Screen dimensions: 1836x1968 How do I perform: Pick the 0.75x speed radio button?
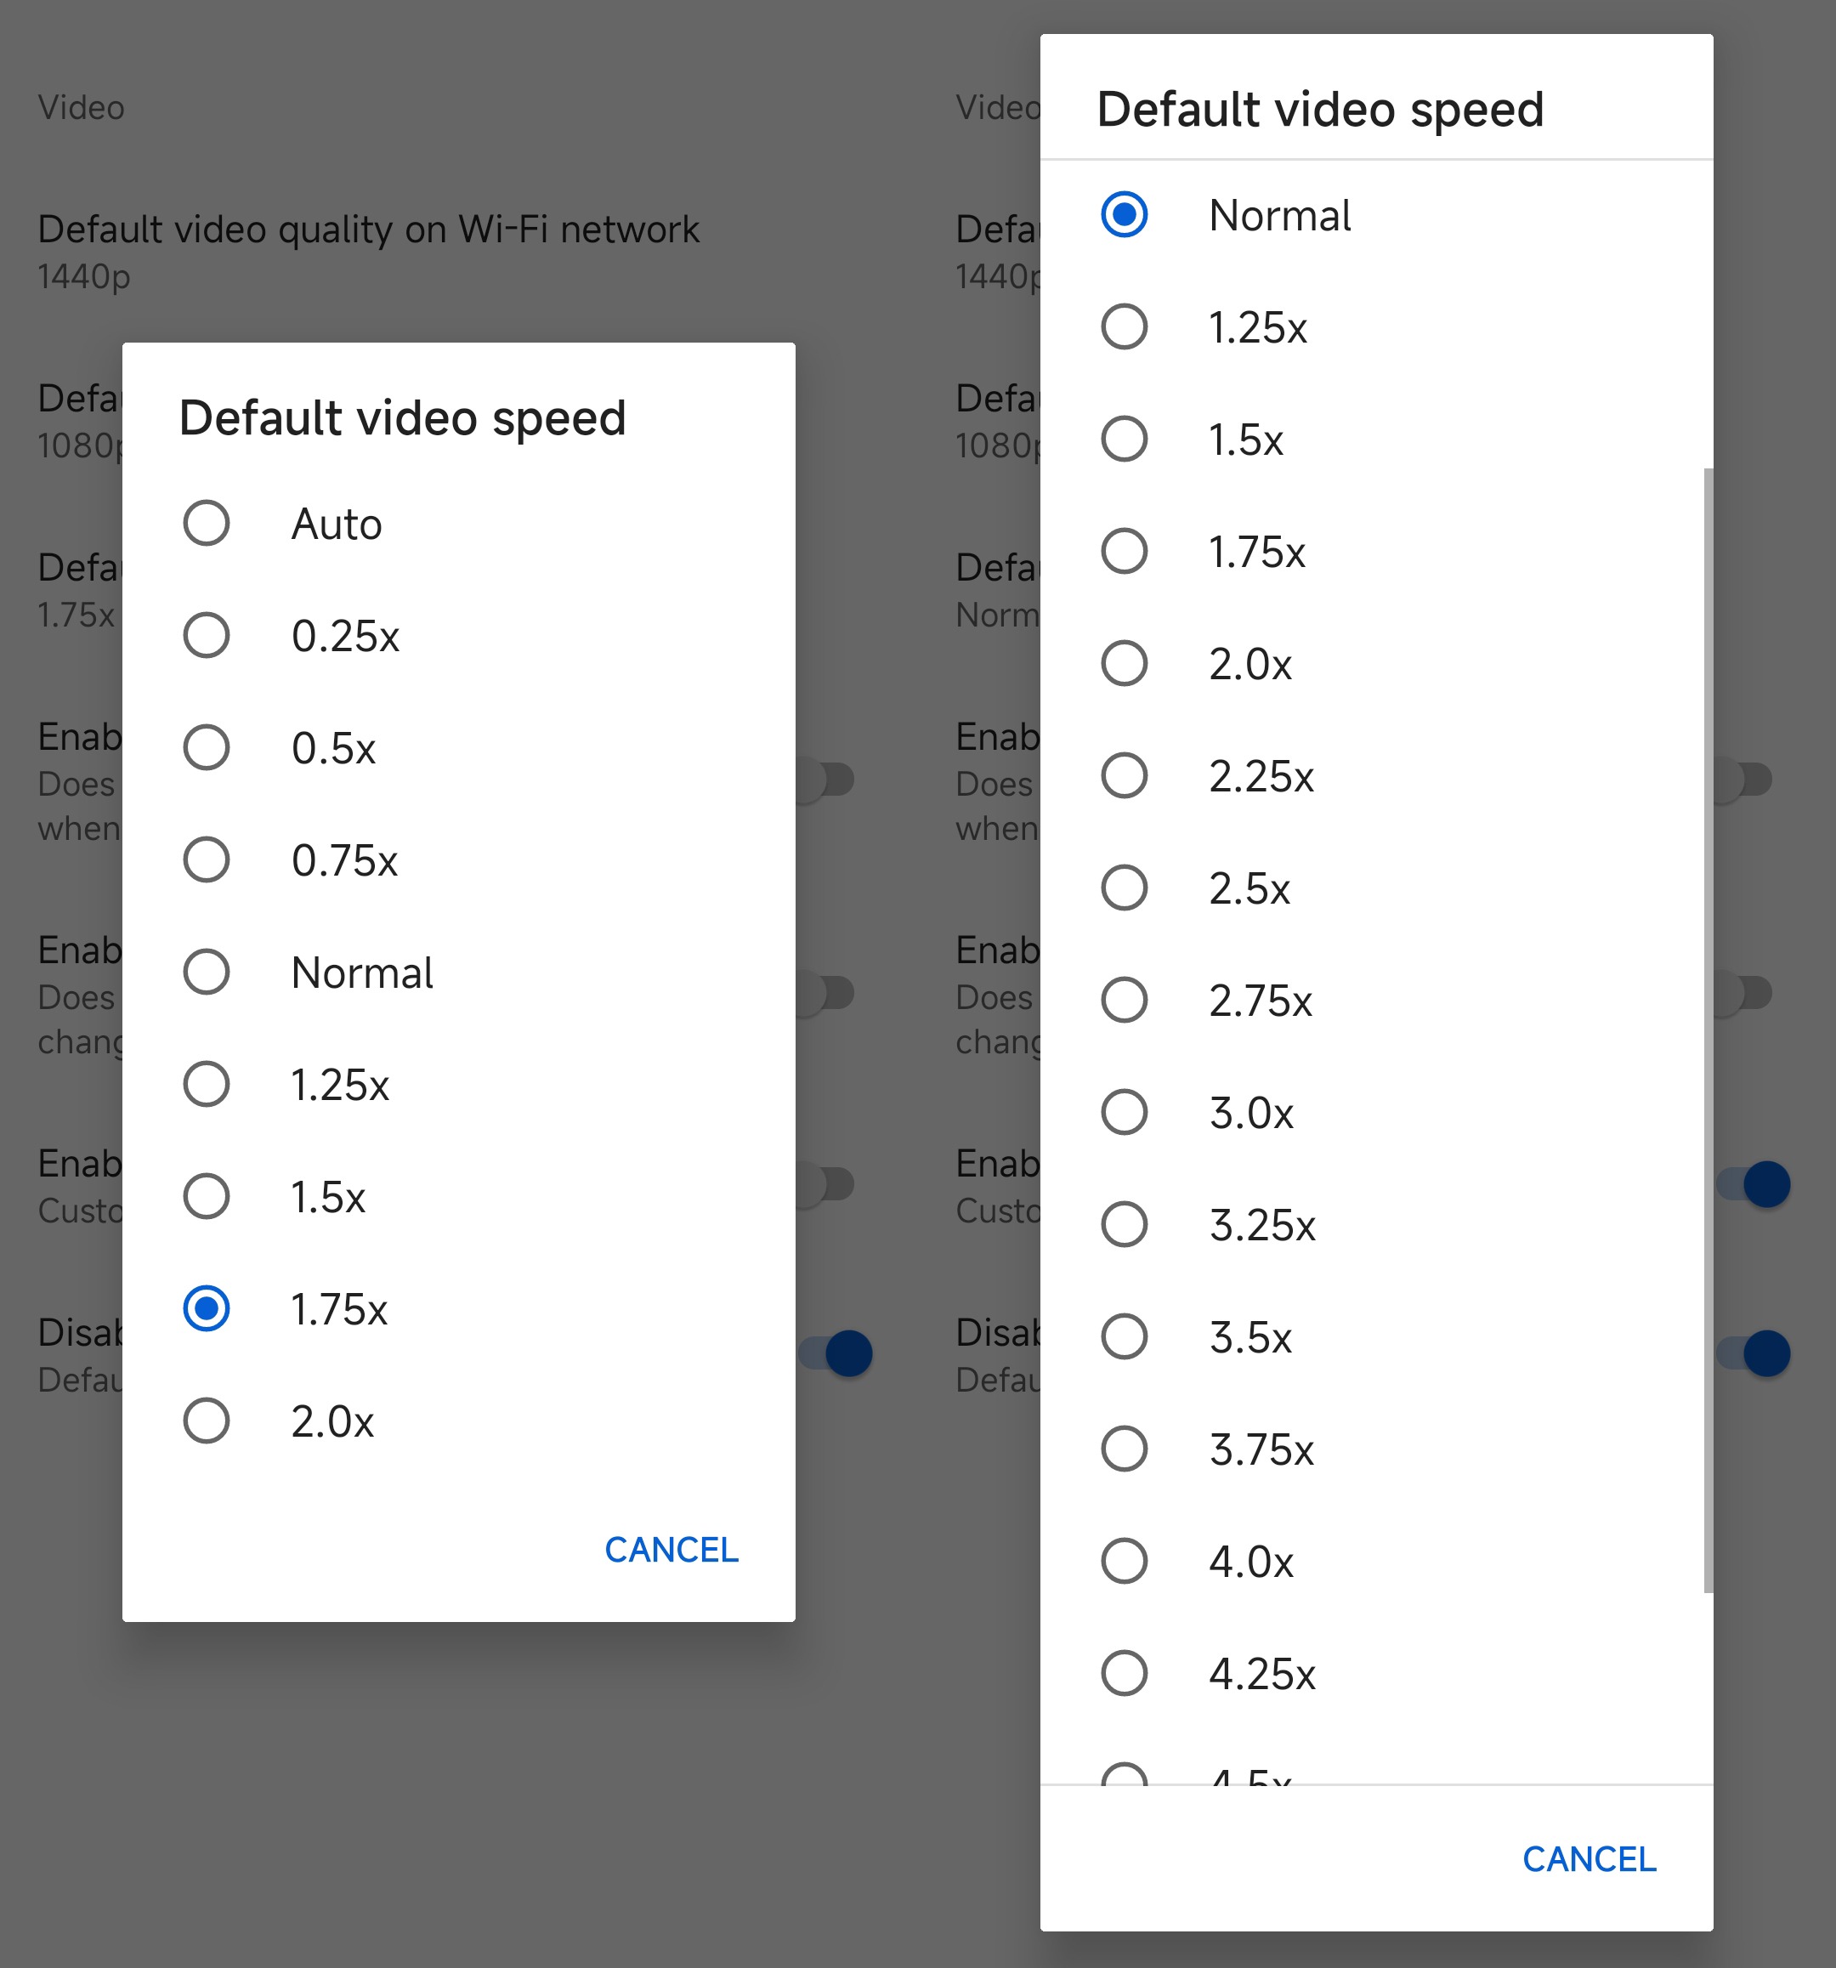pos(207,859)
